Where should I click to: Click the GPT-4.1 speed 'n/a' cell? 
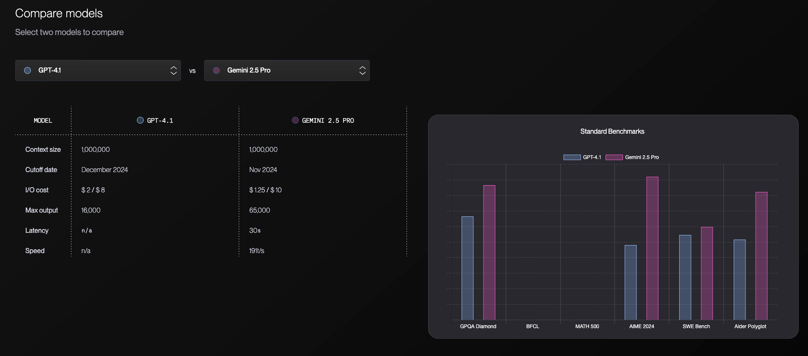pyautogui.click(x=86, y=251)
